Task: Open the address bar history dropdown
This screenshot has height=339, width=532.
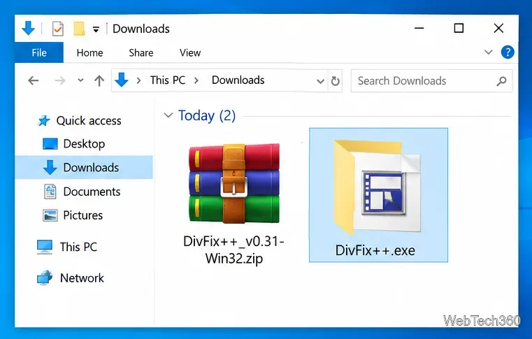Action: tap(320, 81)
